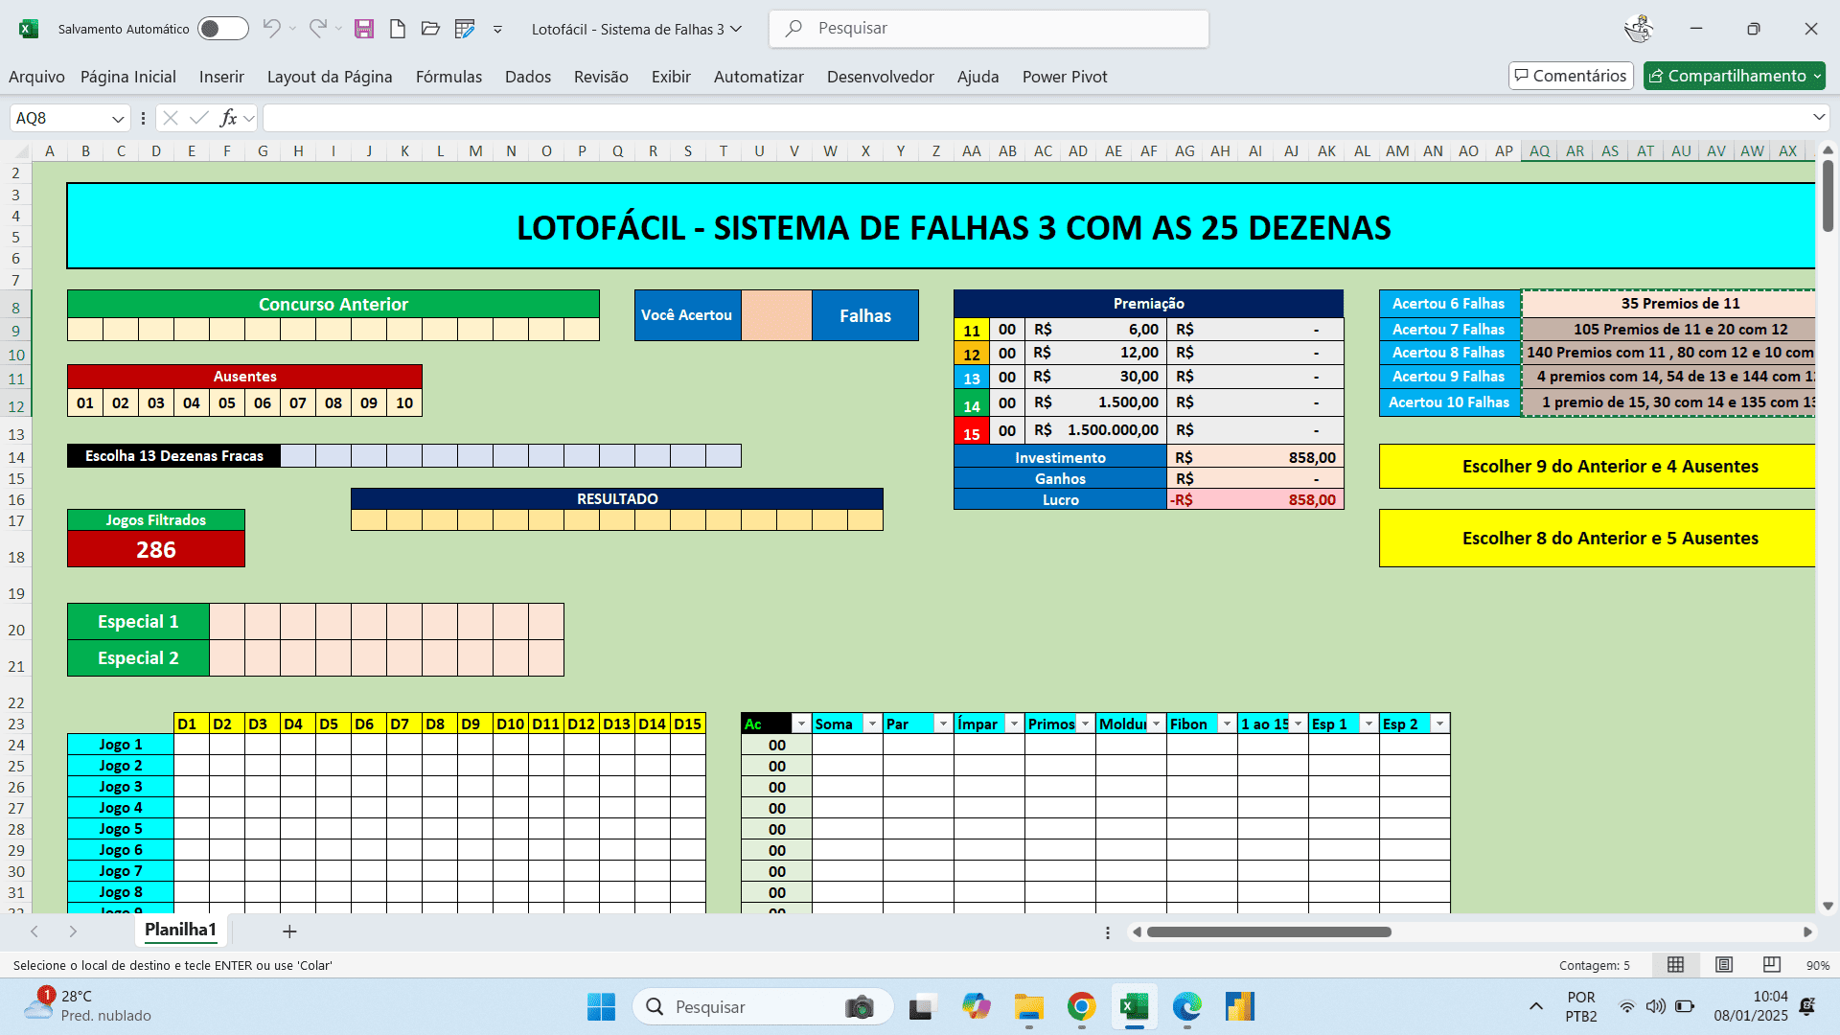Click the formula bar cancel X icon
Image resolution: width=1840 pixels, height=1035 pixels.
[x=171, y=118]
